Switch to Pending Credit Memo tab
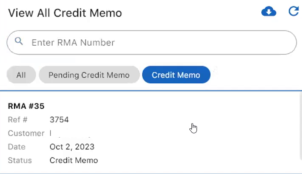Viewport: 302px width, 174px height. tap(89, 75)
